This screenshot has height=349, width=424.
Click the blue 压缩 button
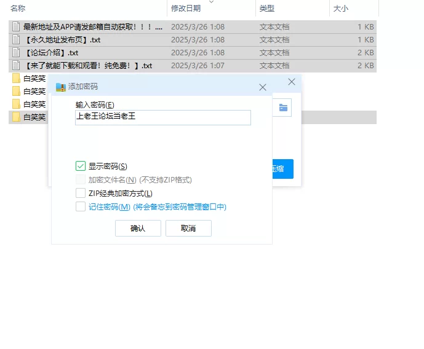(x=282, y=169)
